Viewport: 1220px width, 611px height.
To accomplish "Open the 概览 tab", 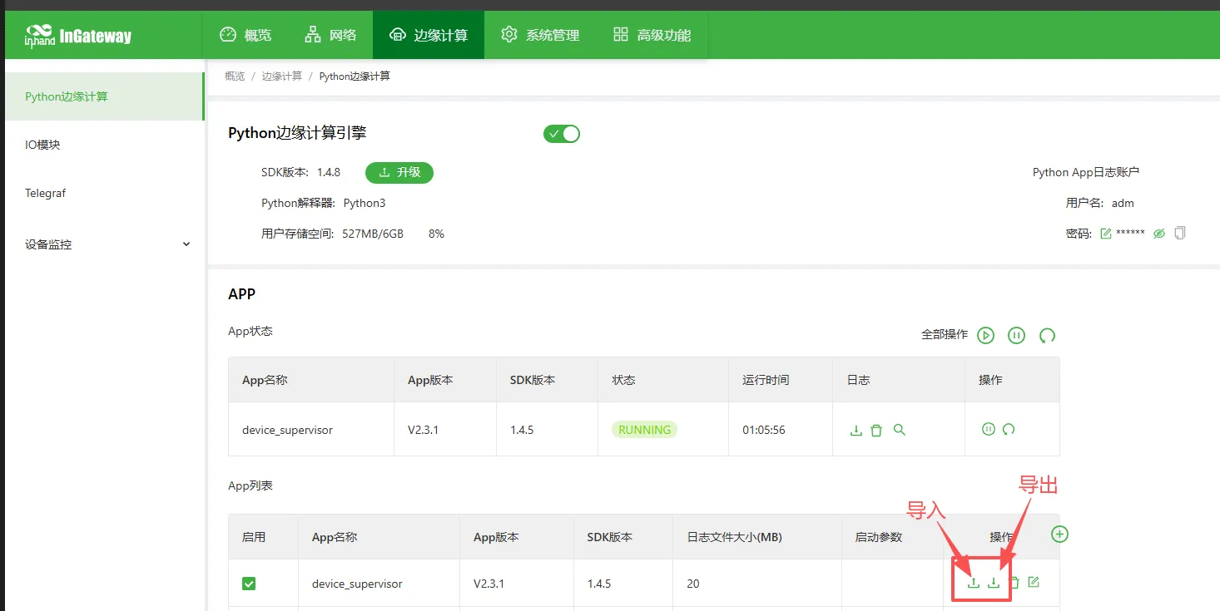I will pyautogui.click(x=245, y=35).
